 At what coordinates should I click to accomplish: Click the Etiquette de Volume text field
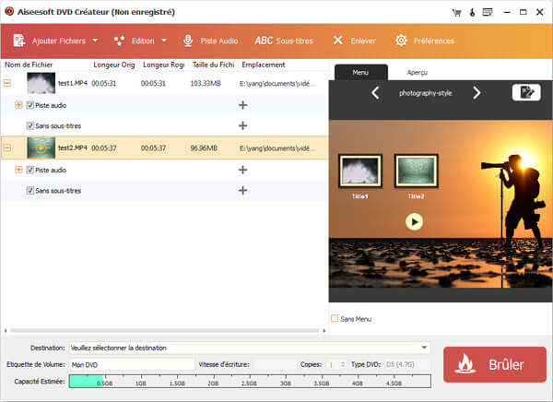132,365
